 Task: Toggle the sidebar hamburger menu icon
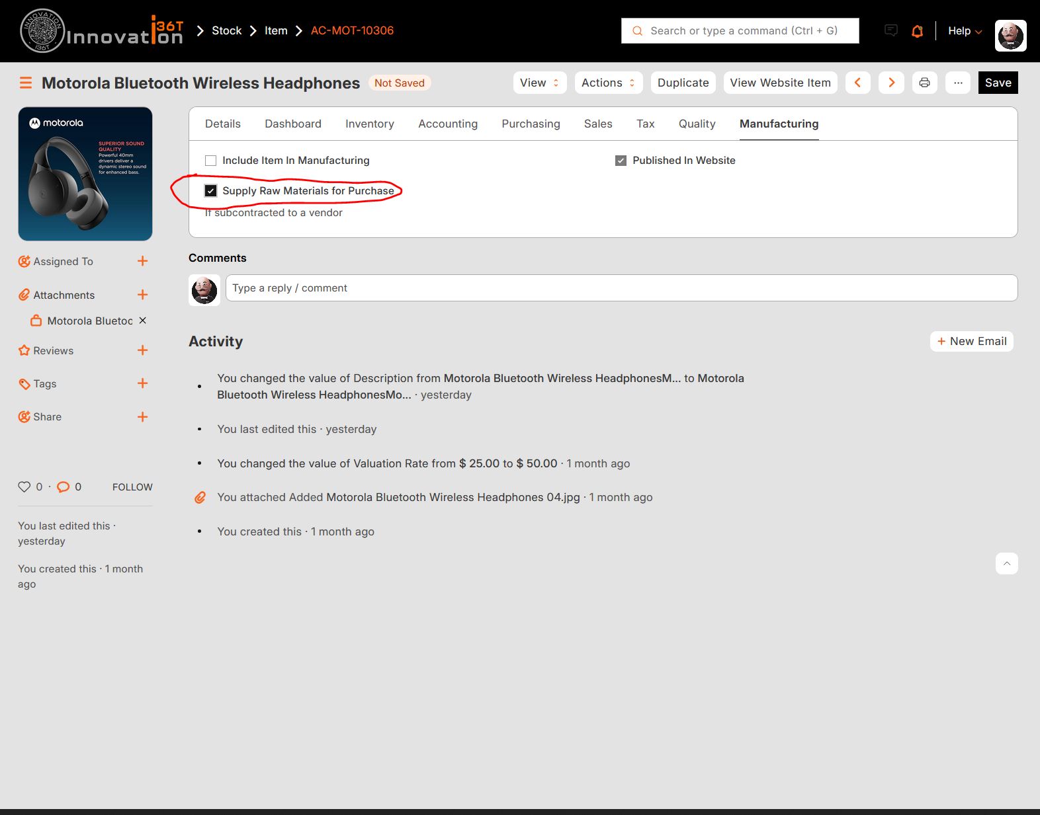[x=26, y=83]
